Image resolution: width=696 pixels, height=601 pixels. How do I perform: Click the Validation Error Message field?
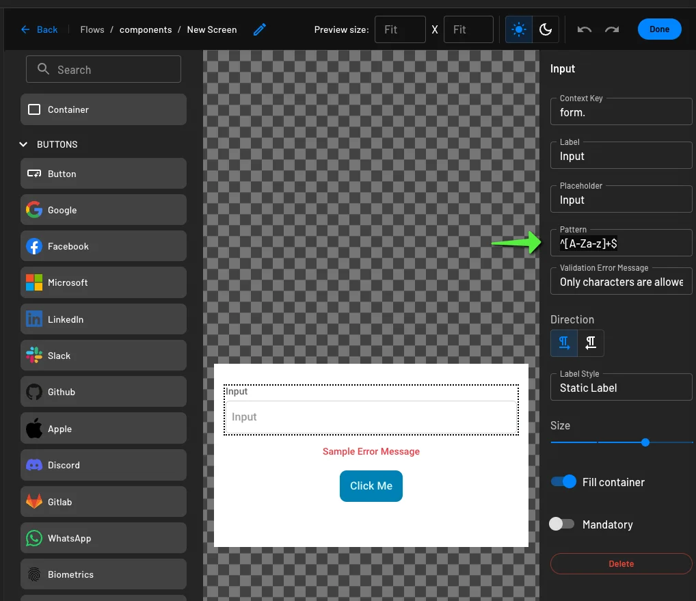621,281
